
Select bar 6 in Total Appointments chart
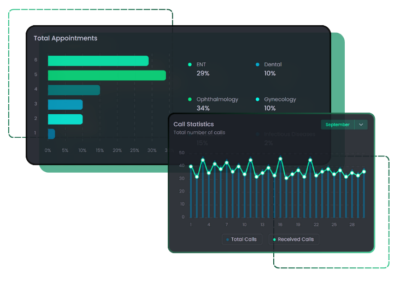point(98,61)
